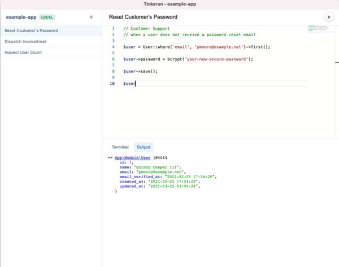Click line number 1 in the gutter

(x=113, y=29)
